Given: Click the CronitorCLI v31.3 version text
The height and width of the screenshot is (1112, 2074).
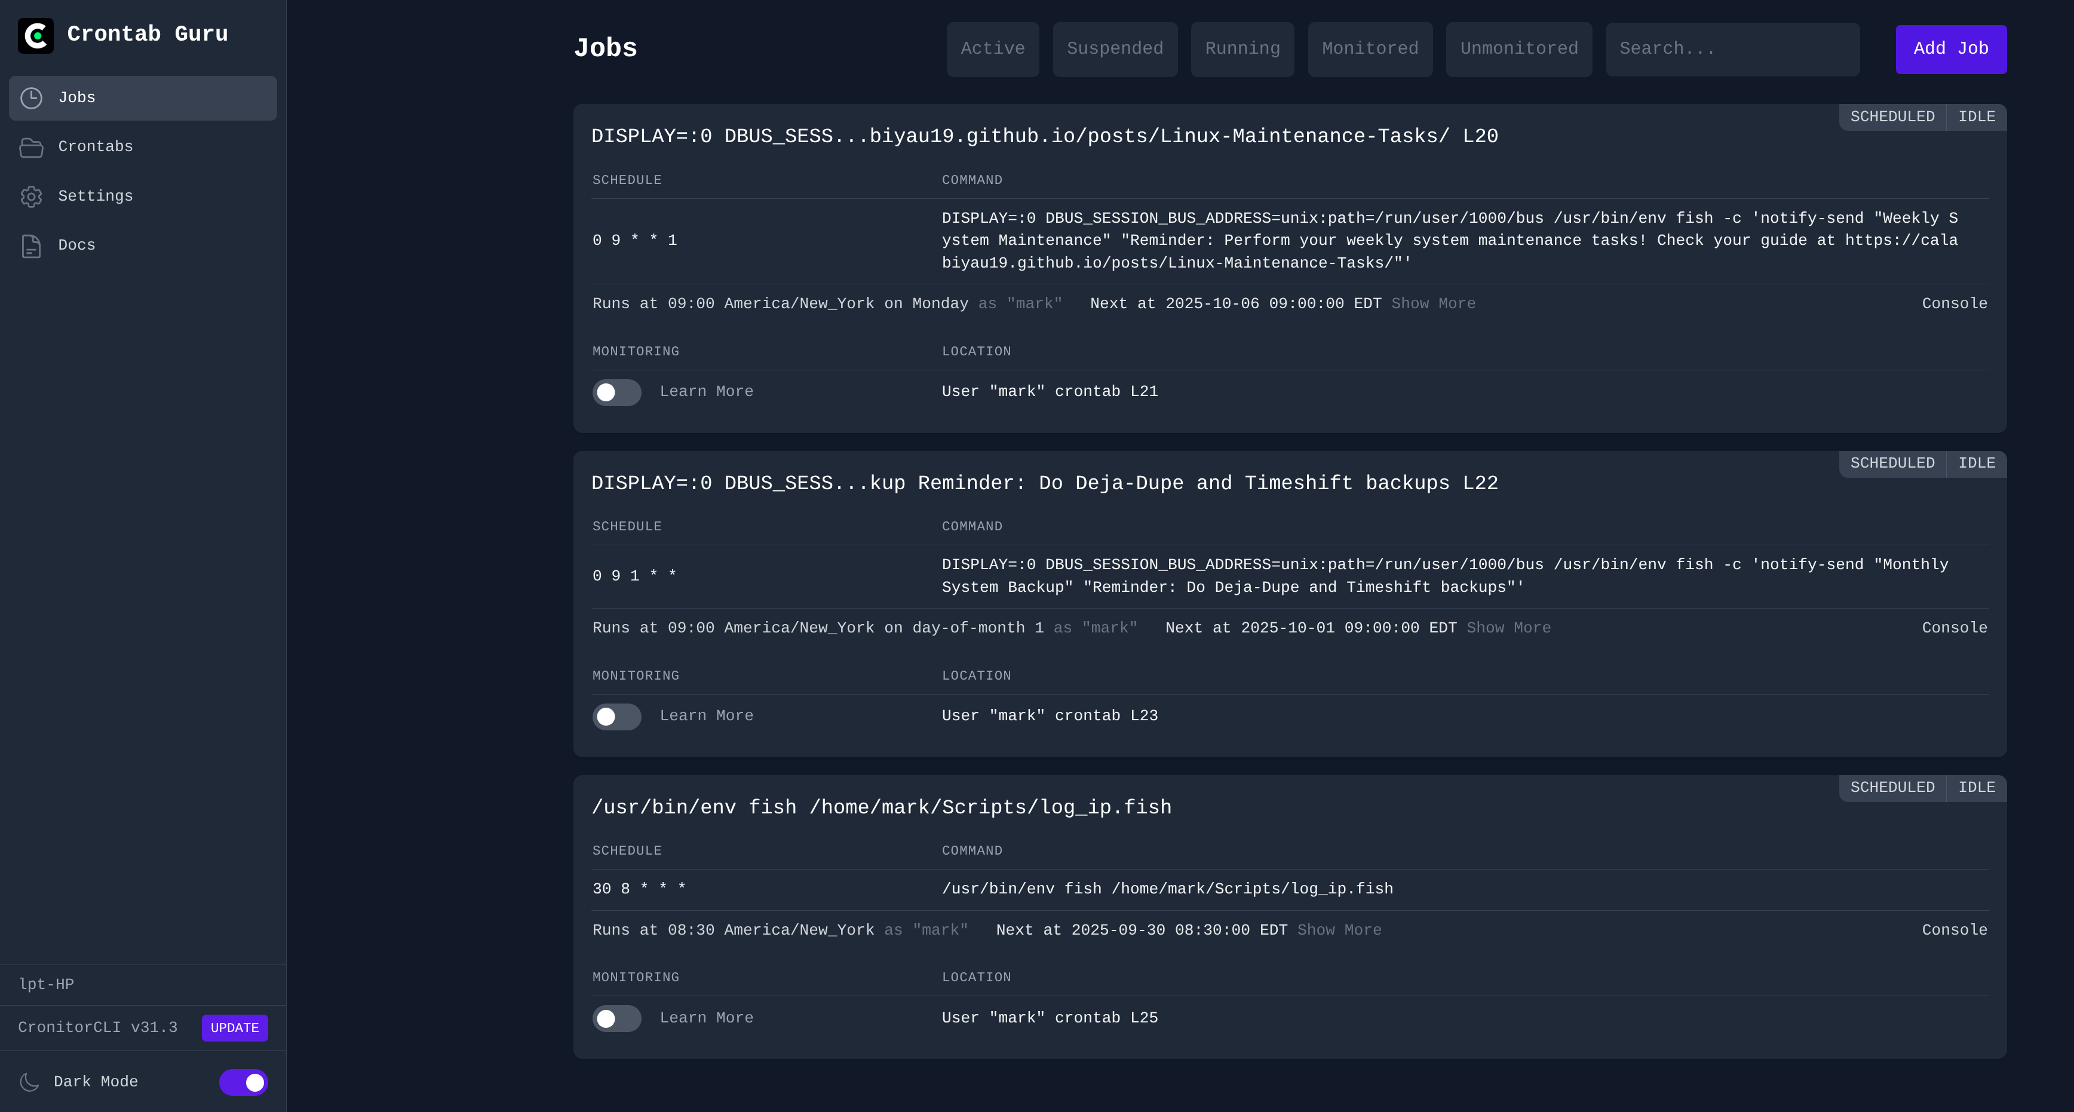Looking at the screenshot, I should (97, 1027).
